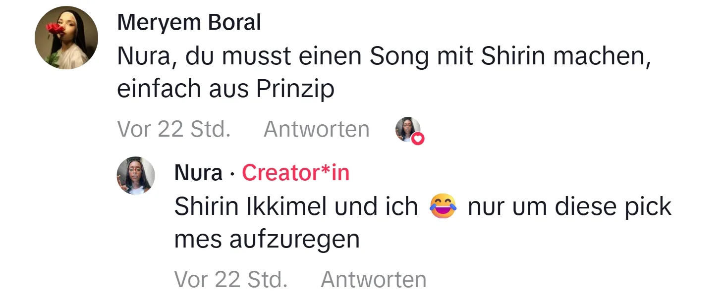Click the word "pick" in Nura's reply
Image resolution: width=726 pixels, height=300 pixels.
[648, 206]
